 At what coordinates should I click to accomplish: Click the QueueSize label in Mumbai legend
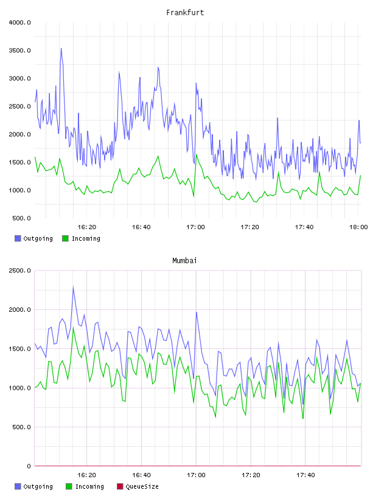(142, 486)
